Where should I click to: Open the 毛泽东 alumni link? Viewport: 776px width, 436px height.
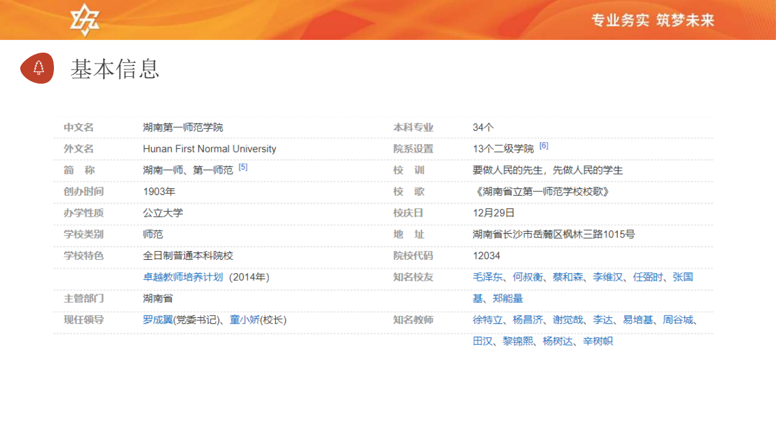[487, 277]
